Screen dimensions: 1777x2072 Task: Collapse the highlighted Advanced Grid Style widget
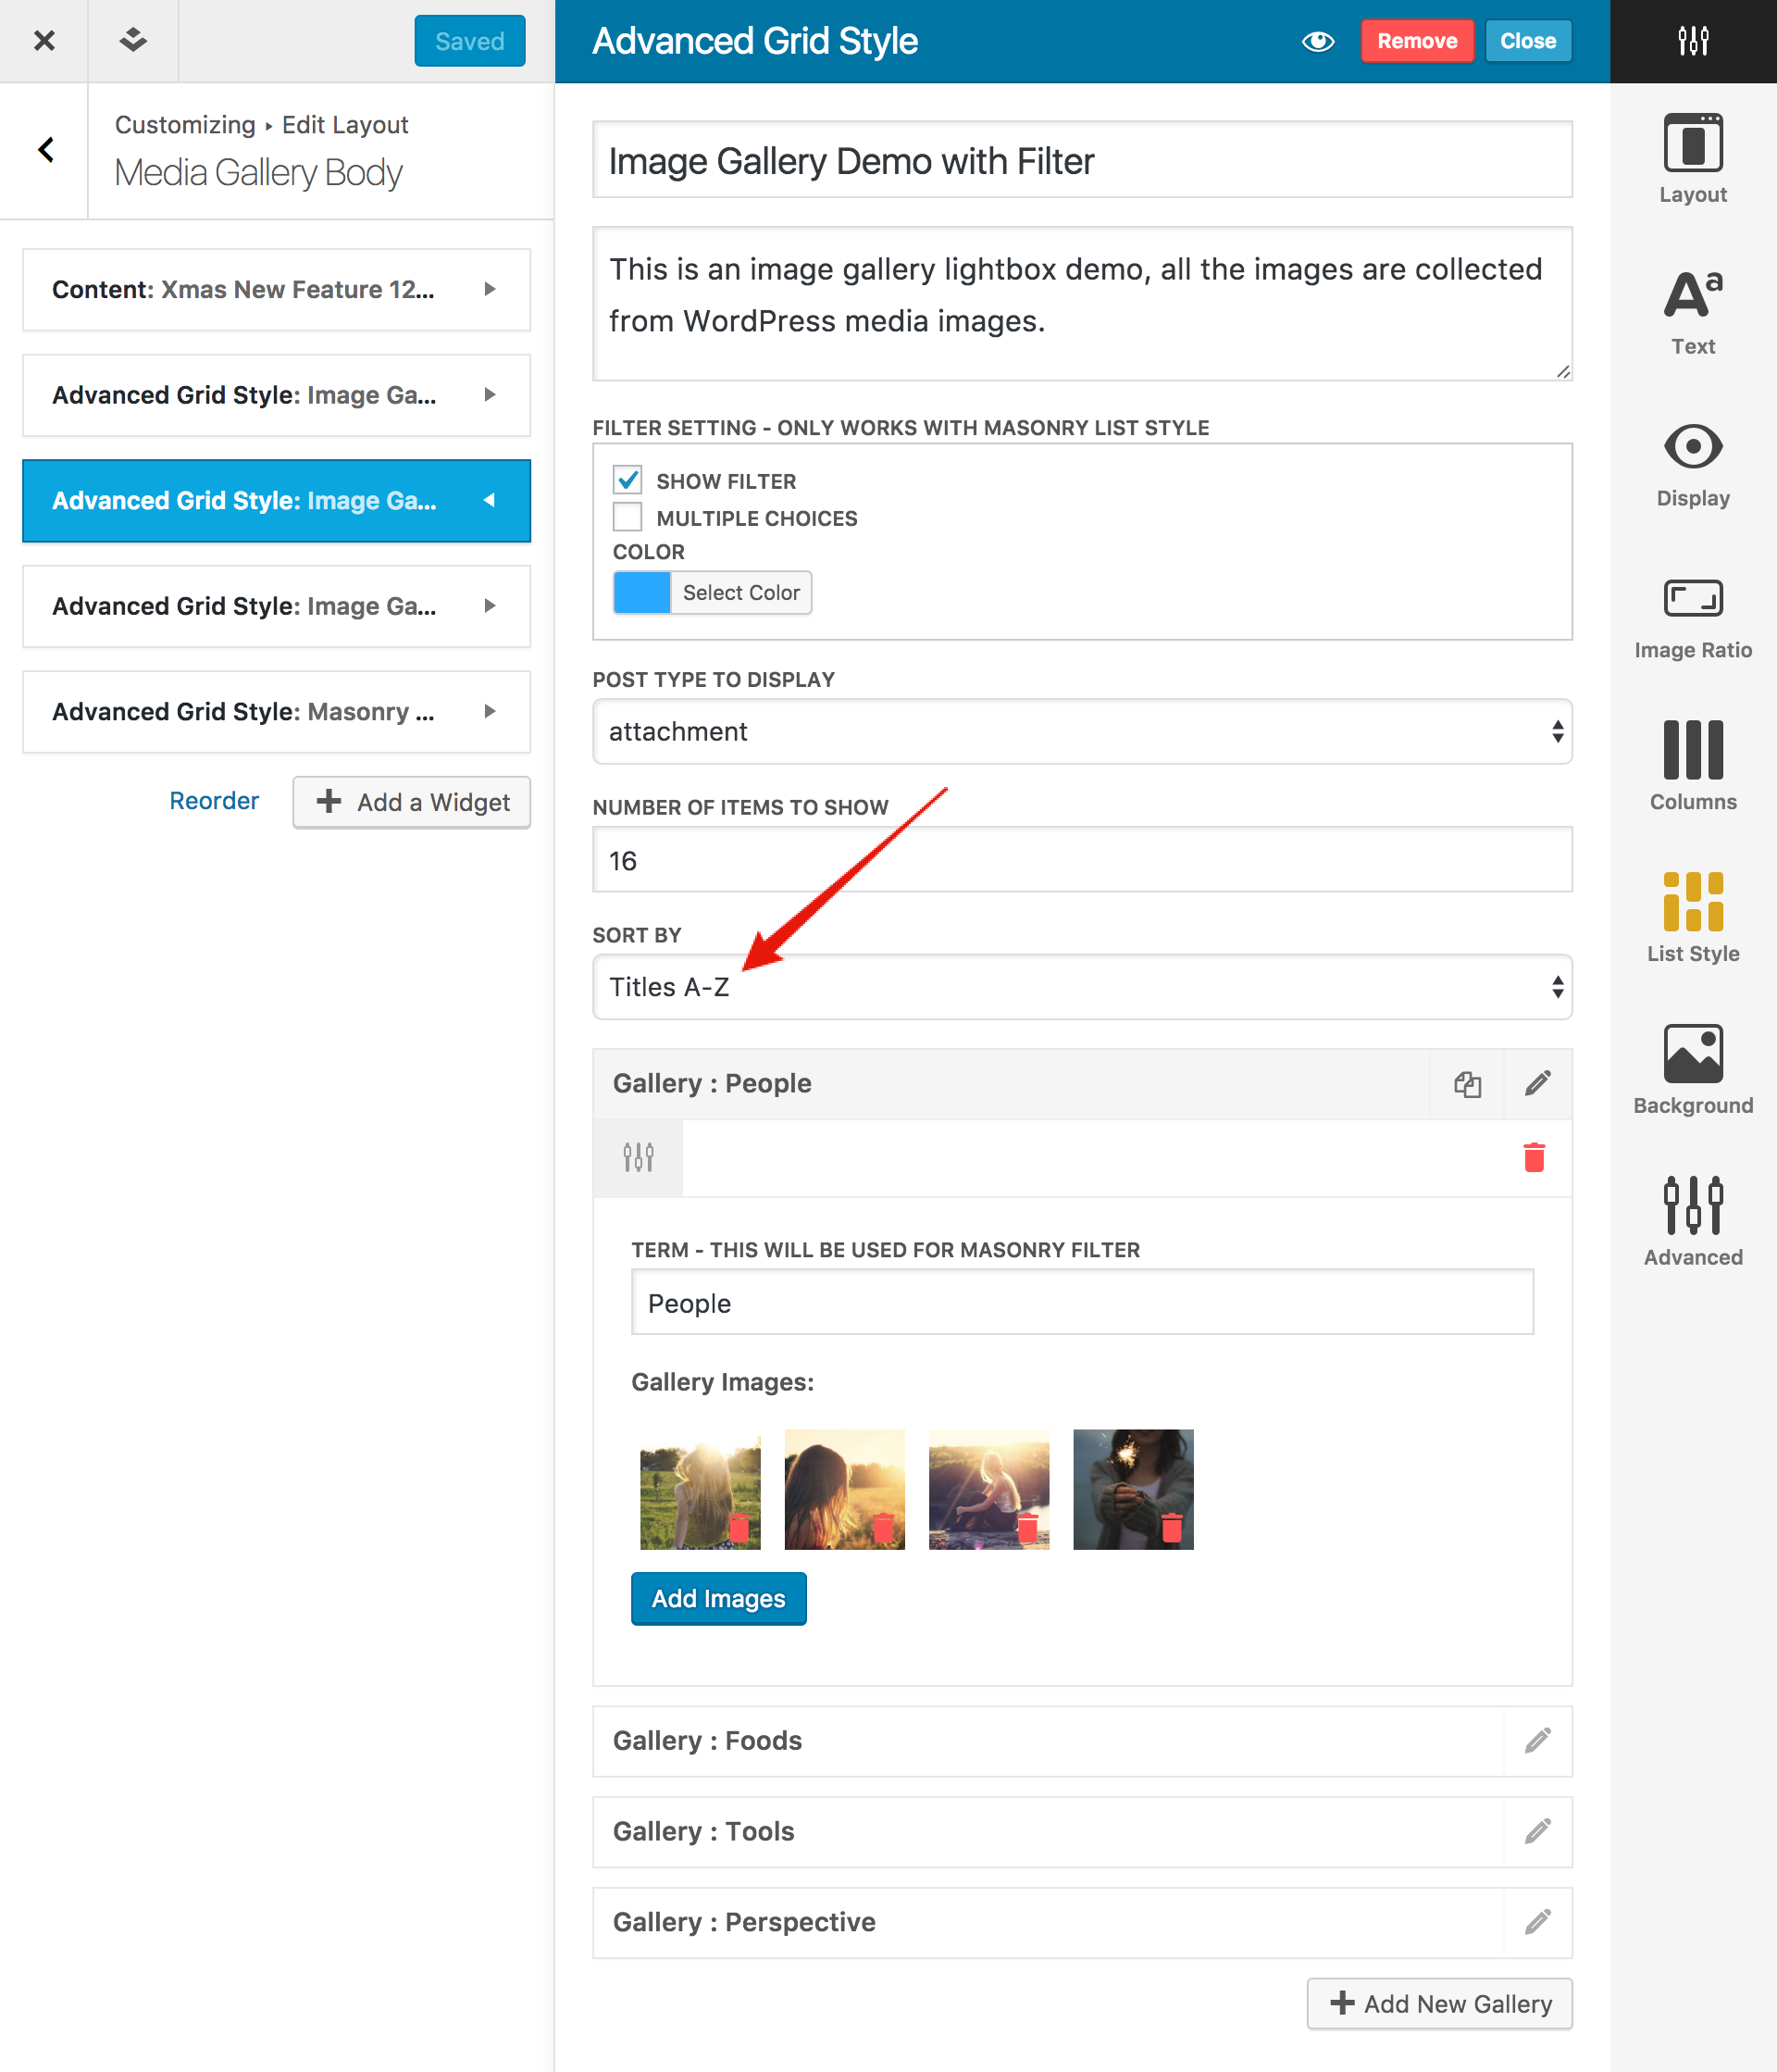(277, 501)
